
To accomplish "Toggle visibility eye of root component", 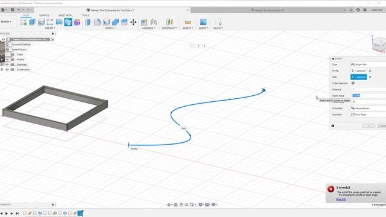I will (x=4, y=39).
